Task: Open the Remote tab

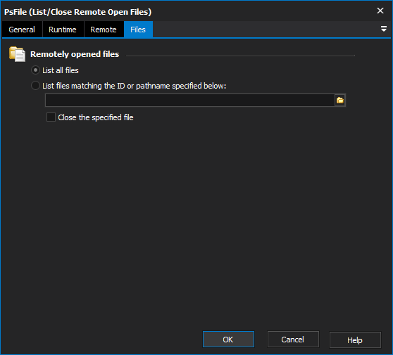Action: (104, 30)
